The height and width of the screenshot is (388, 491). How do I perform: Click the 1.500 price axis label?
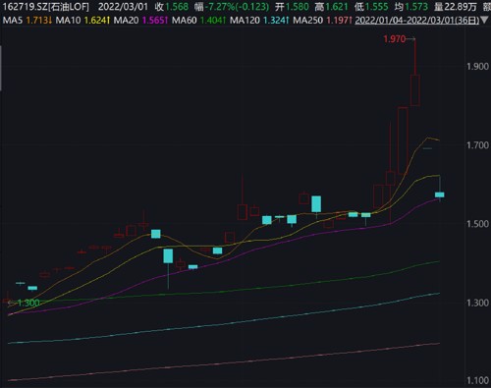[477, 224]
